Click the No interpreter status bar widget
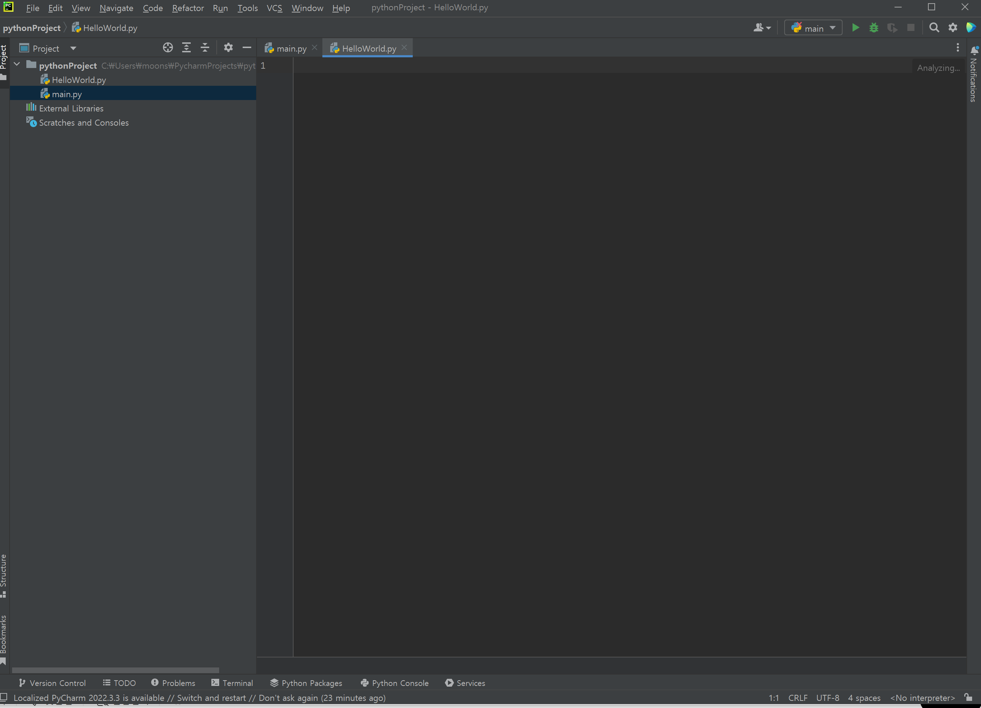 pos(922,698)
